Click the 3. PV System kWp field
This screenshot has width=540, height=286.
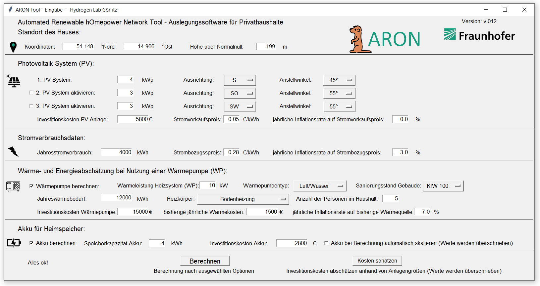(x=125, y=106)
